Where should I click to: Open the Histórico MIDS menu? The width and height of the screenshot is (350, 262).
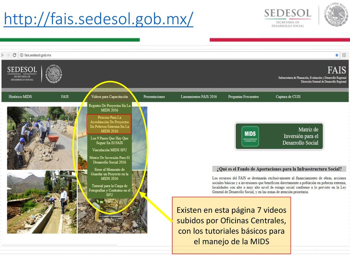(x=20, y=97)
